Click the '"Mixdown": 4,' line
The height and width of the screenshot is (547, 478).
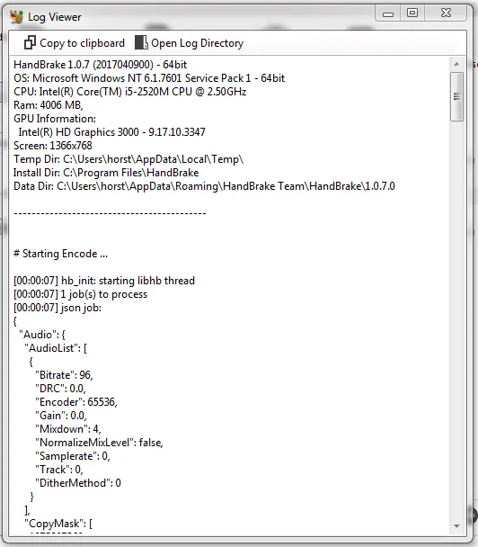[68, 429]
